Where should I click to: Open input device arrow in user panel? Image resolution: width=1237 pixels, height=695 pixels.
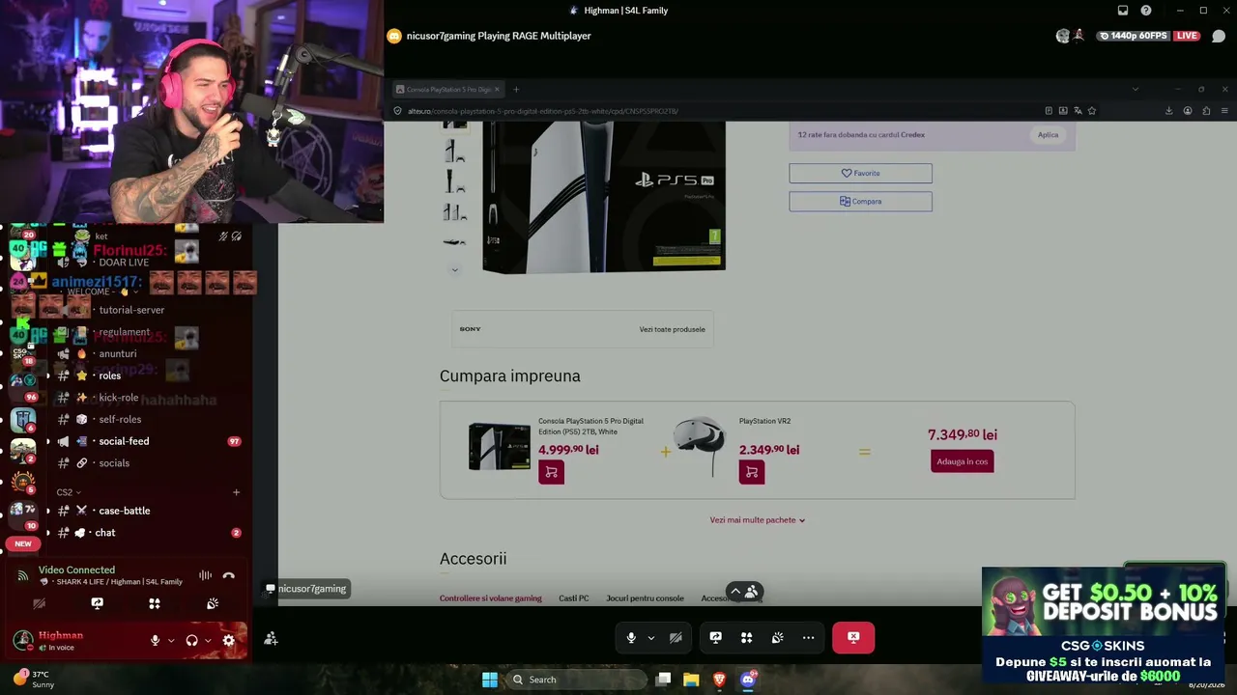pos(171,640)
